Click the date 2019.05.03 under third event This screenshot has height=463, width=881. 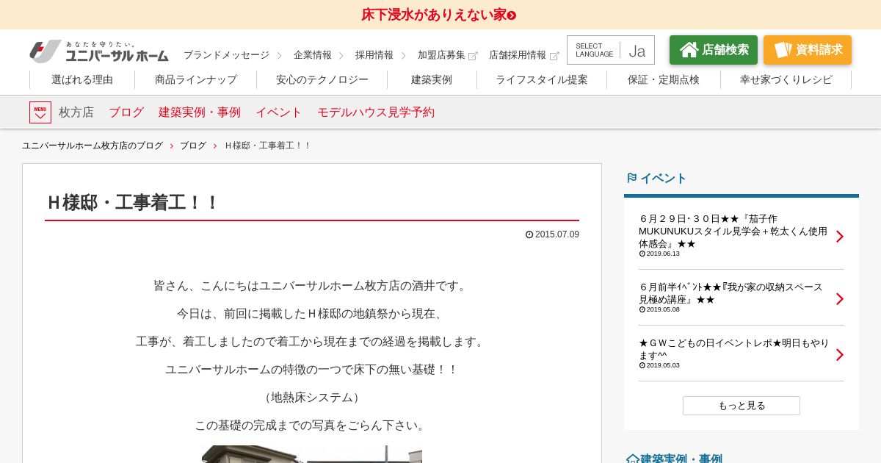coord(659,365)
